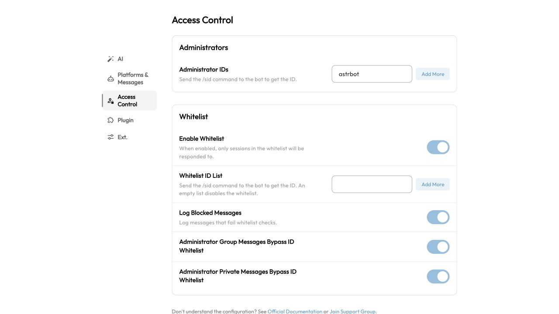Viewport: 559px width, 314px height.
Task: Disable the Enable Whitelist toggle
Action: [438, 147]
